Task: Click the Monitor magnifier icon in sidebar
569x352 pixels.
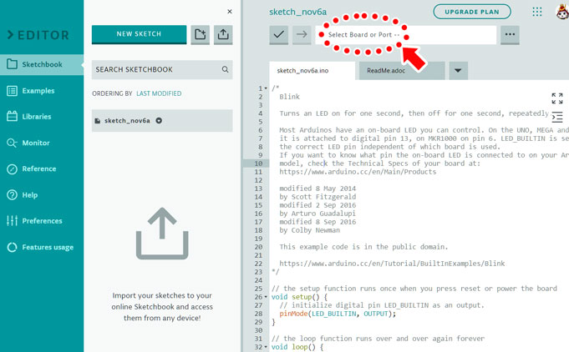Action: (12, 143)
